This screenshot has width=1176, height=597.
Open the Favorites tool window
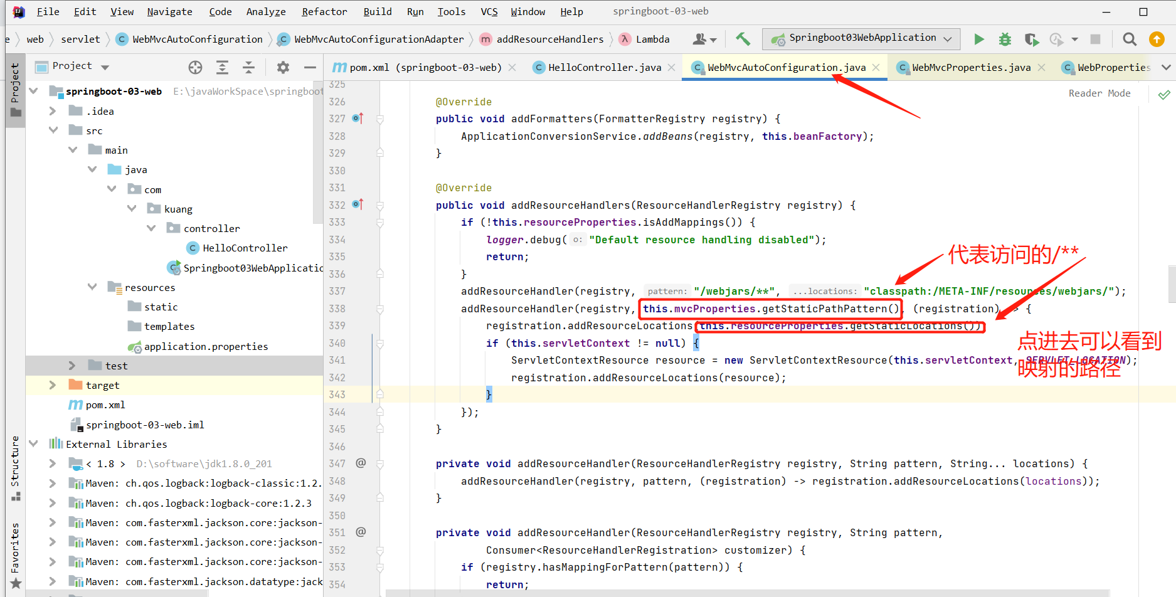click(x=15, y=556)
